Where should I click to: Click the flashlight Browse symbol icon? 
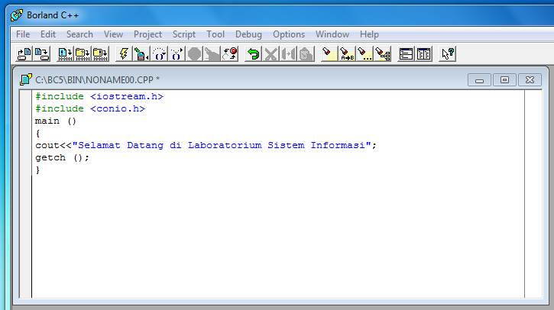click(x=382, y=54)
